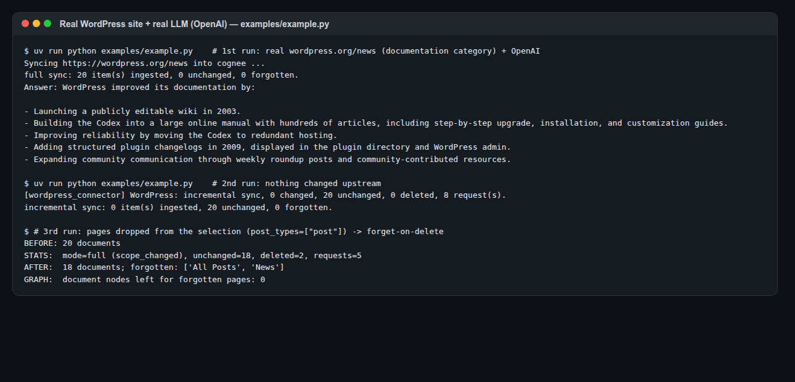Screen dimensions: 795x382
Task: Click 'incremental sync: 0 item(s) ingested' line
Action: point(178,208)
